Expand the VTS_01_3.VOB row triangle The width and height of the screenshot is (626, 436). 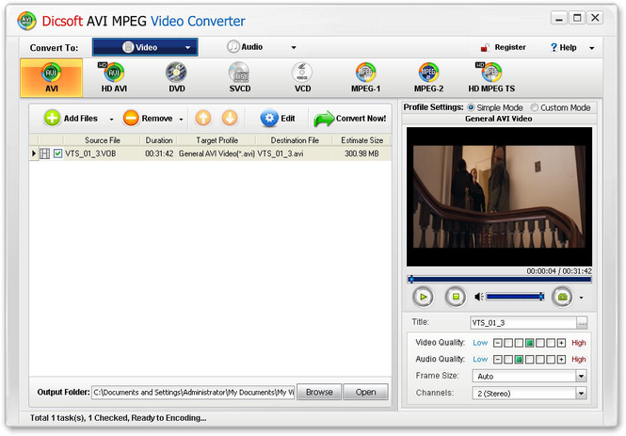point(34,153)
